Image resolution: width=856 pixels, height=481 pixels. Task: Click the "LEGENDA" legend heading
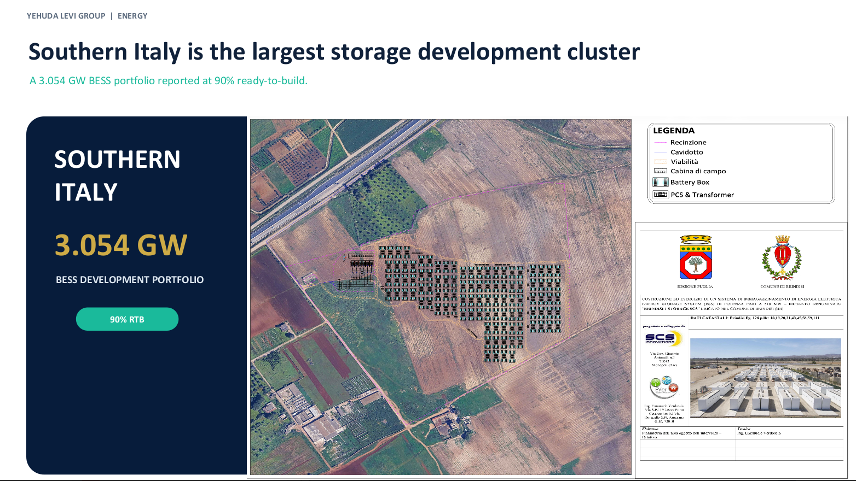674,131
